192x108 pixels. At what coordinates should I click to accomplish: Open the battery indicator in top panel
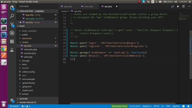168,2
